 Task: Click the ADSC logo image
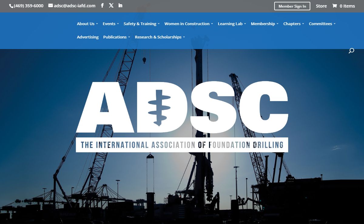[x=182, y=117]
